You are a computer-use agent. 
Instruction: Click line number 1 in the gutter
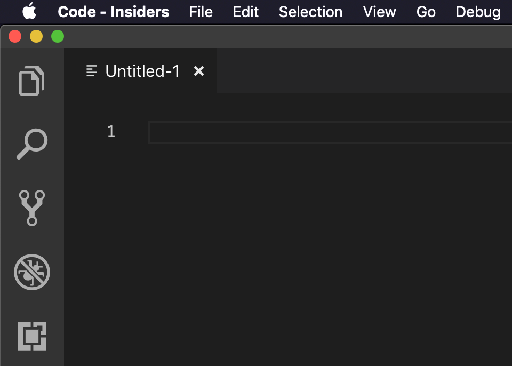pyautogui.click(x=111, y=131)
